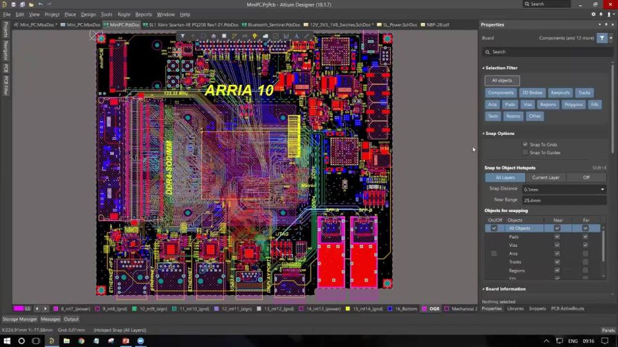The width and height of the screenshot is (618, 347).
Task: Click the Open folder icon in quick access
Action: tap(31, 4)
